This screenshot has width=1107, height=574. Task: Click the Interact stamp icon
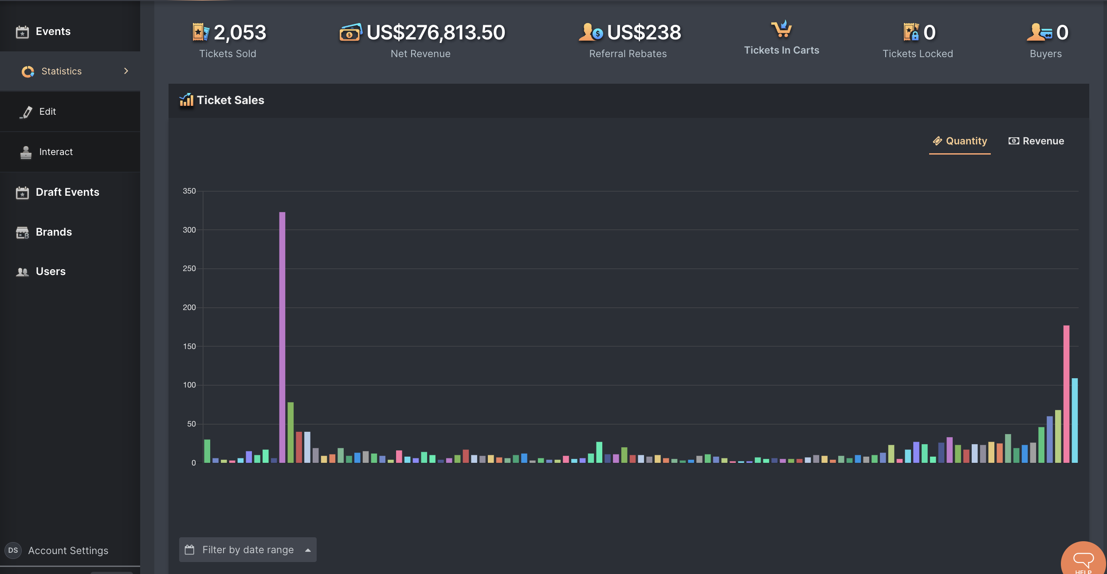(26, 152)
